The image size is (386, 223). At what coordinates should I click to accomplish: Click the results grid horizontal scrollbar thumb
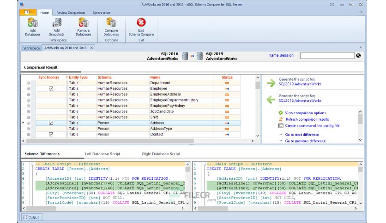coord(110,141)
